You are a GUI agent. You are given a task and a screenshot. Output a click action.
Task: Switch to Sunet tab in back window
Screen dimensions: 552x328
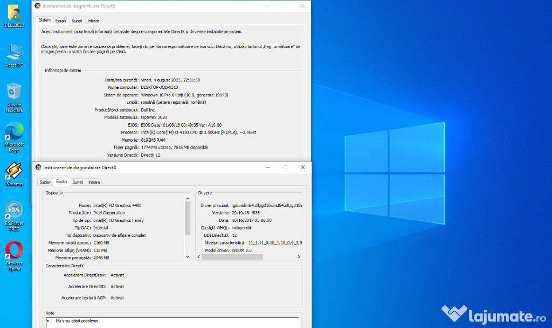(77, 20)
